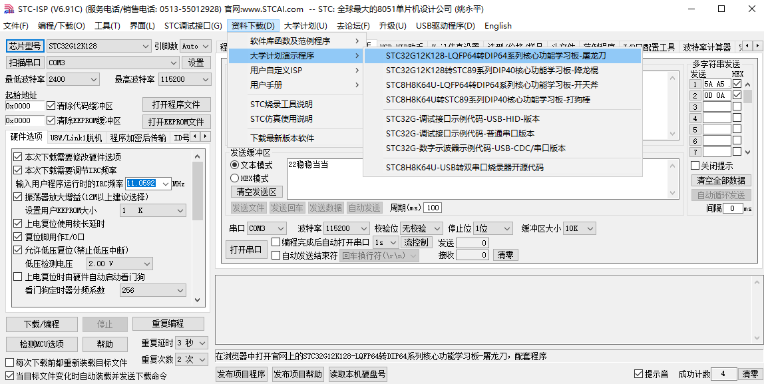Open low voltage detect 2.00 V dropdown
Viewport: 764px width, 384px height.
119,264
